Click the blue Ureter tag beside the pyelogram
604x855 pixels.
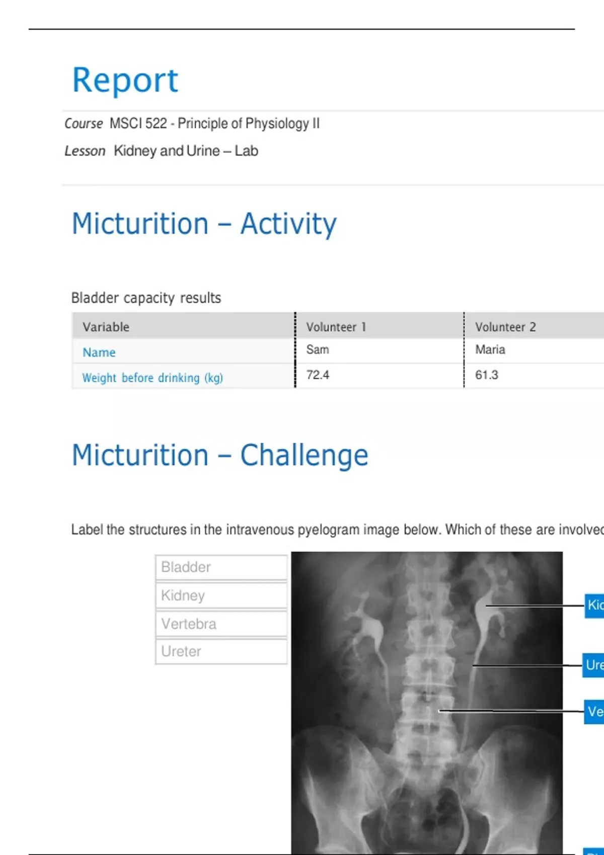coord(594,665)
